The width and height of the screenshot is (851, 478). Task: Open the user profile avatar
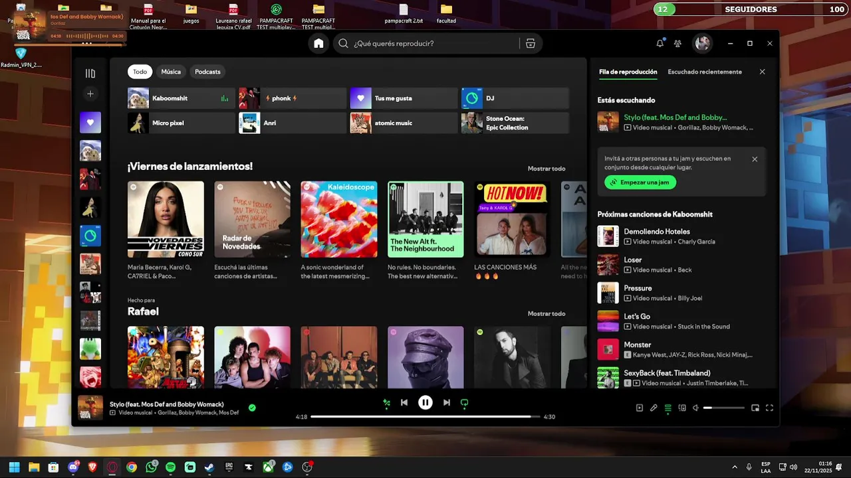pos(702,43)
